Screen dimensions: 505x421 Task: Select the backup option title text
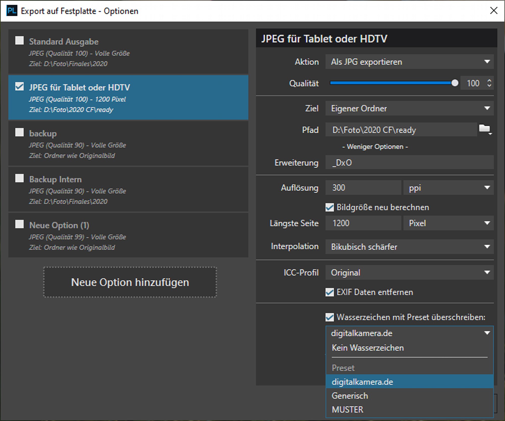coord(43,133)
